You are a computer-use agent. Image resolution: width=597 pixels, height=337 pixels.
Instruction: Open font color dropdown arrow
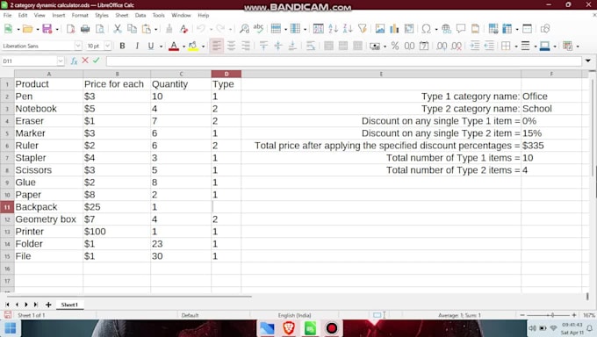[x=183, y=47]
